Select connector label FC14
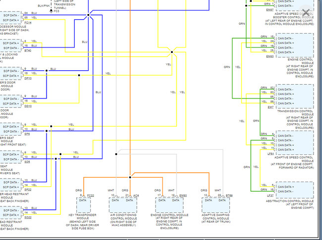The height and width of the screenshot is (240, 322). click(x=28, y=23)
